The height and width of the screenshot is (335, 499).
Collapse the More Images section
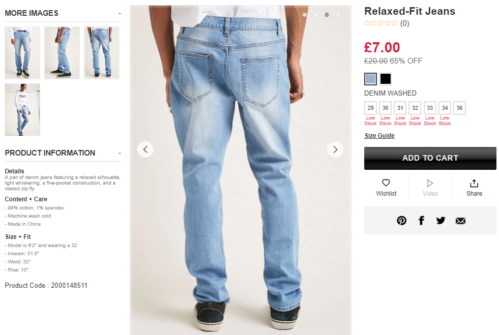[x=120, y=13]
